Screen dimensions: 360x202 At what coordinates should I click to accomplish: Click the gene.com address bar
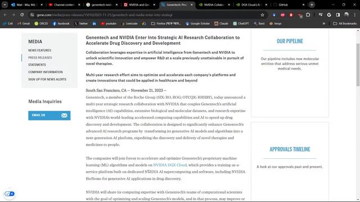(147, 15)
